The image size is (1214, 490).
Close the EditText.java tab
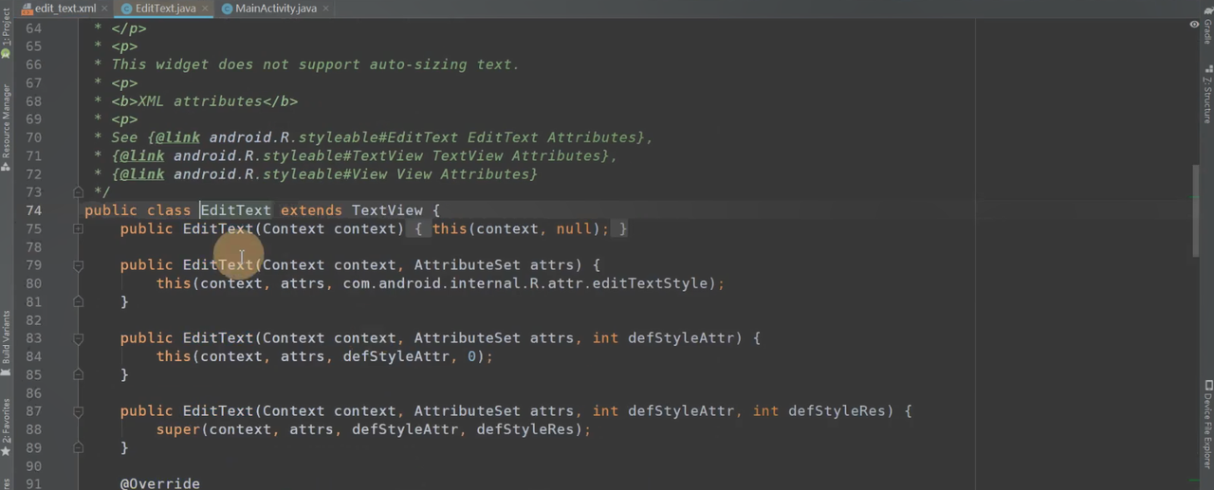click(205, 9)
